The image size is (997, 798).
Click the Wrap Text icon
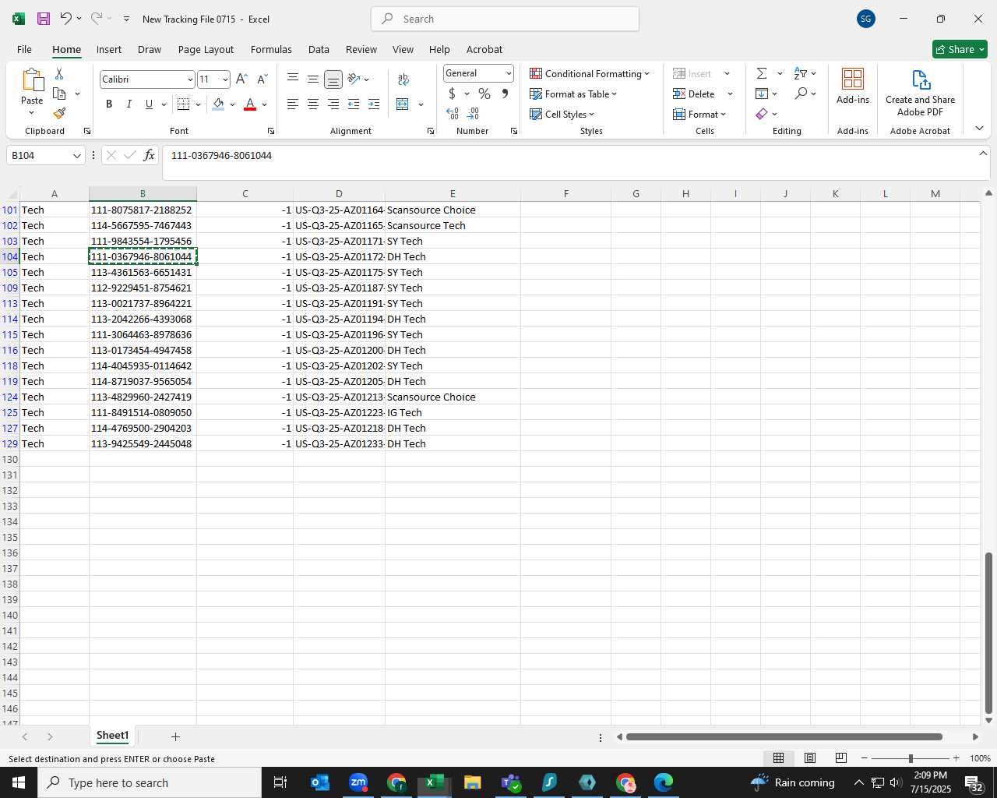403,79
